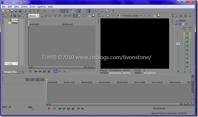Toggle Master bus Mute icon
The width and height of the screenshot is (198, 117).
pyautogui.click(x=183, y=24)
